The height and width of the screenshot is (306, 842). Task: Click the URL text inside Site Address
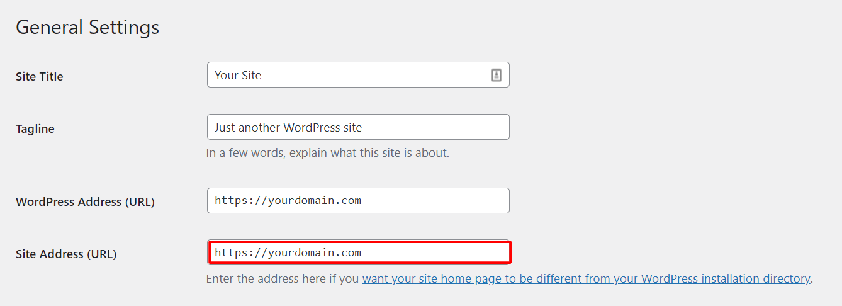tap(288, 252)
